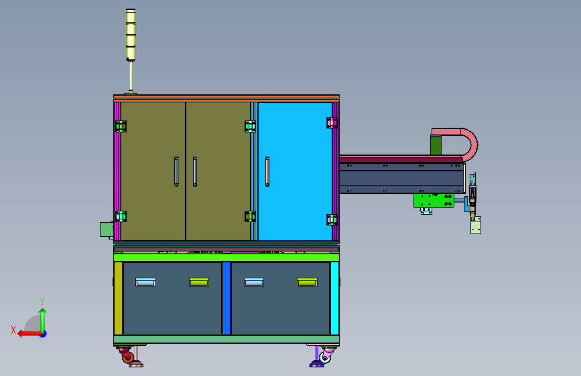Select the green bottom base beam
This screenshot has height=376, width=581.
tap(227, 339)
